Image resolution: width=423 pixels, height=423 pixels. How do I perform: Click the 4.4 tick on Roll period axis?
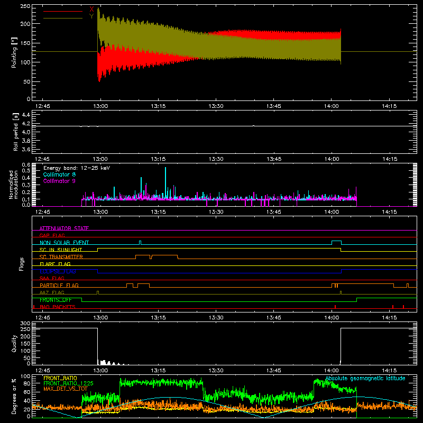coord(26,115)
